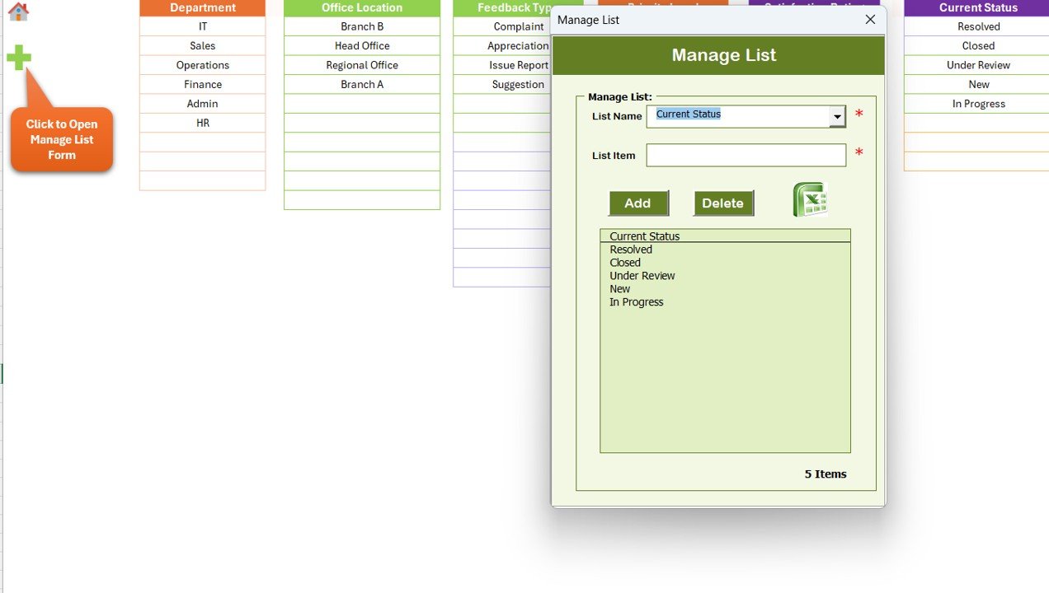Close the Manage List dialog
Image resolution: width=1049 pixels, height=593 pixels.
click(870, 19)
